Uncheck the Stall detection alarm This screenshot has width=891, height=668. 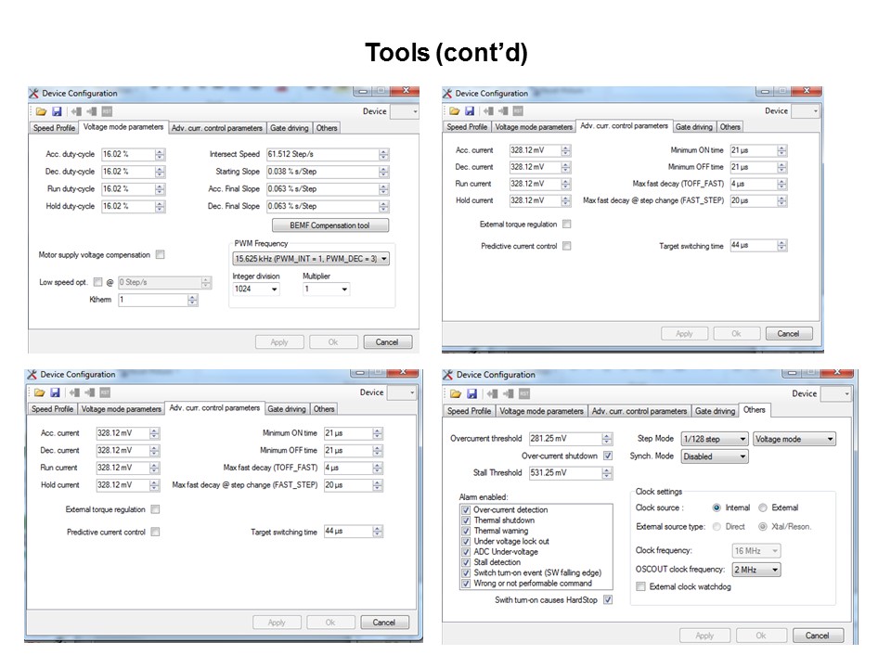point(466,564)
